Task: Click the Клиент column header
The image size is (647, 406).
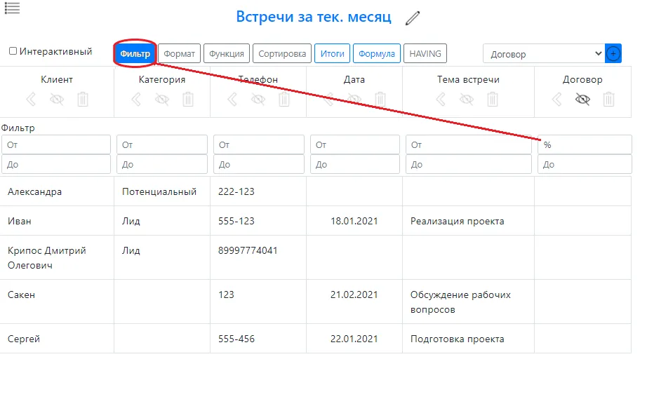Action: tap(57, 79)
